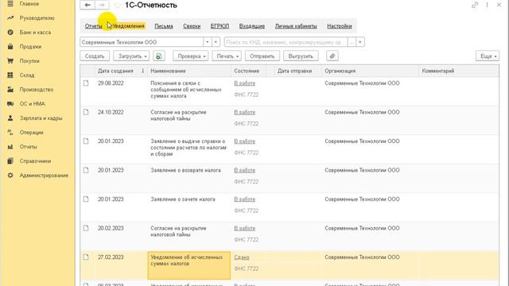The image size is (509, 286).
Task: Expand the Проверка dropdown
Action: (x=191, y=56)
